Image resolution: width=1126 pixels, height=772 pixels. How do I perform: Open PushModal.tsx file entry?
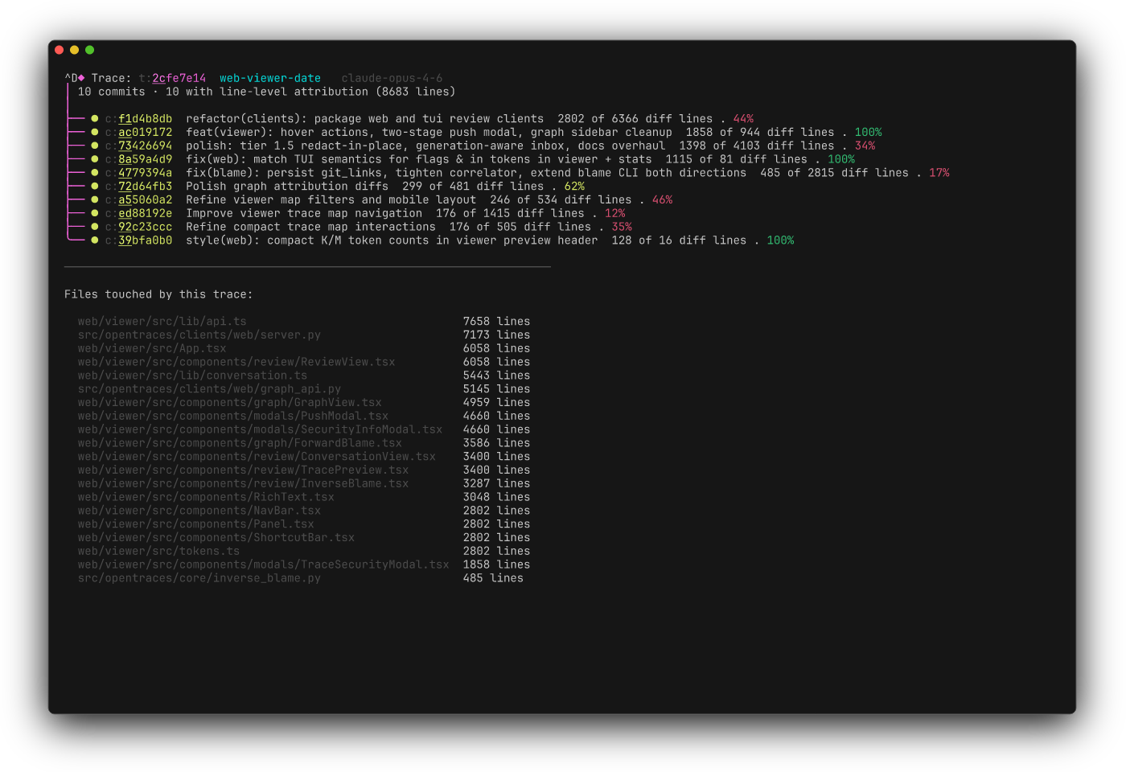coord(232,417)
